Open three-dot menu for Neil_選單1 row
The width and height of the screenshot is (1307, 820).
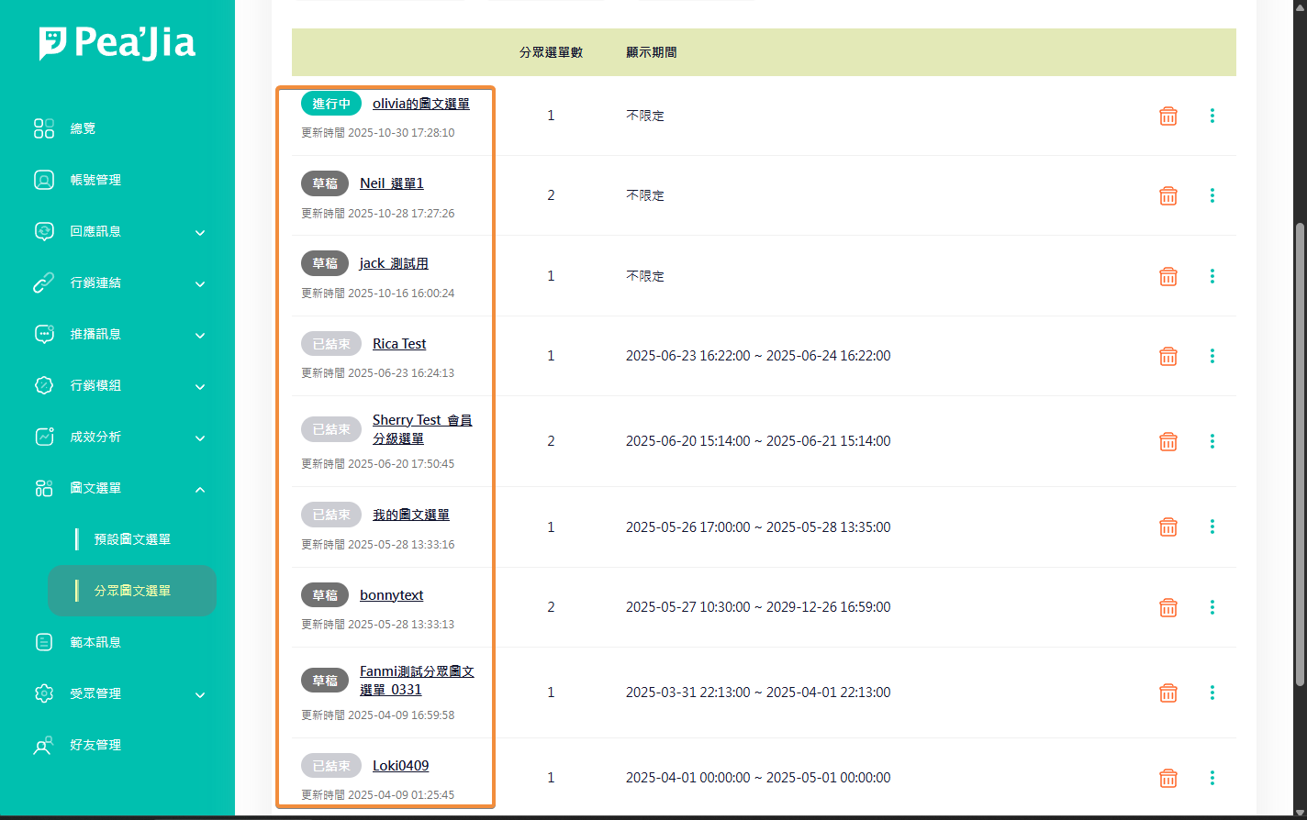pos(1212,195)
